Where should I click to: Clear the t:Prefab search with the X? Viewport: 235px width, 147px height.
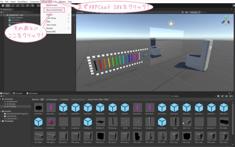tap(215, 96)
